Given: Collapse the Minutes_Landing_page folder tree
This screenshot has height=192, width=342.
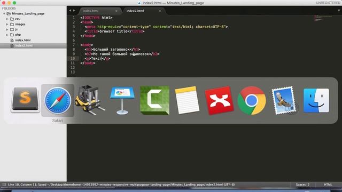Looking at the screenshot, I should [x=4, y=13].
